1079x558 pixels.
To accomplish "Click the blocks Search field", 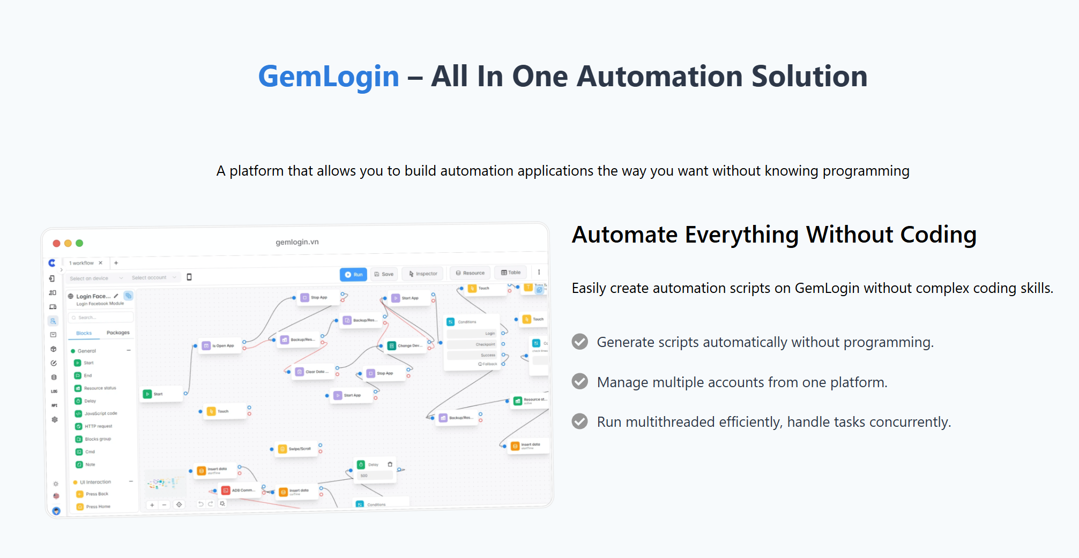I will (101, 318).
